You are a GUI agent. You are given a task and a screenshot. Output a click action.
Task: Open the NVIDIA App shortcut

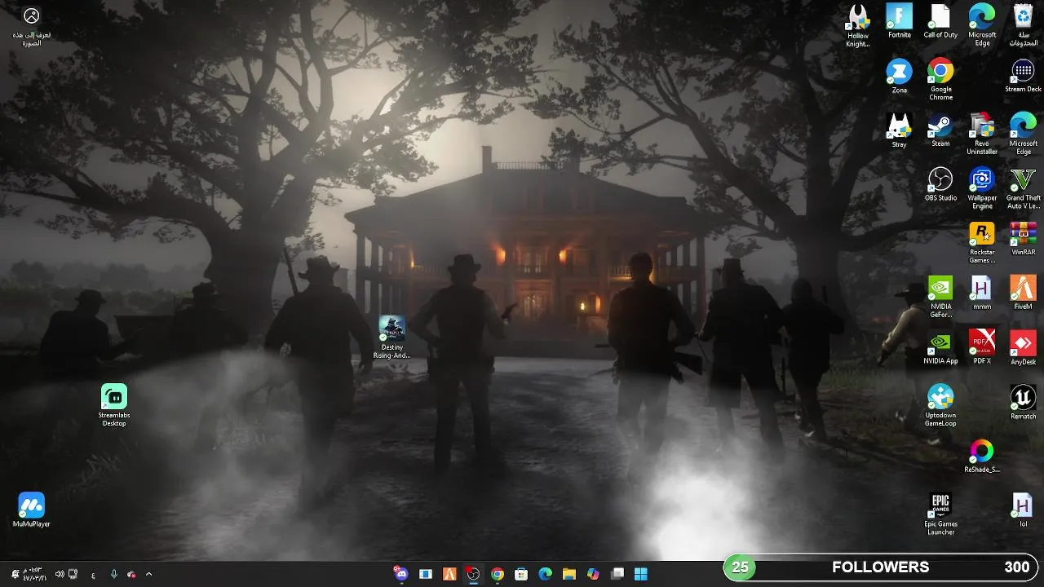[x=940, y=348]
